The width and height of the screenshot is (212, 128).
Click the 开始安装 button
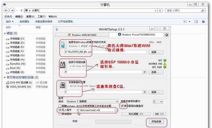click(x=156, y=122)
